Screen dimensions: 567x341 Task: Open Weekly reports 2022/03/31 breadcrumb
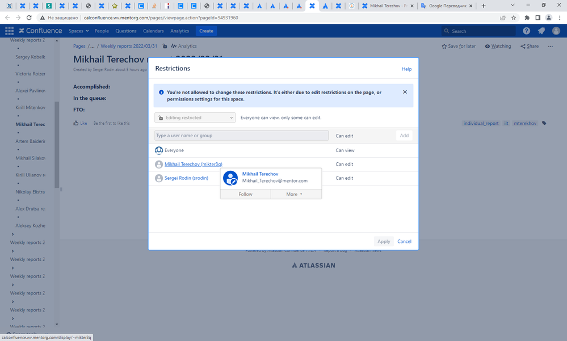[129, 47]
